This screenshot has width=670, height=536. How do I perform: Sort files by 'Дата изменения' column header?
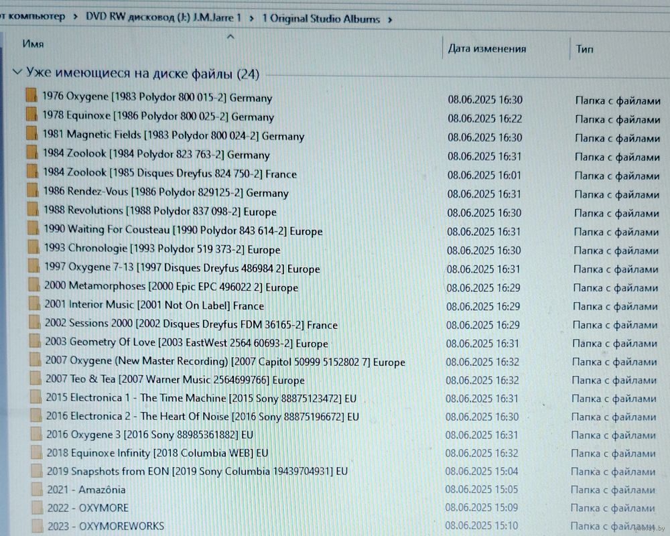(486, 48)
